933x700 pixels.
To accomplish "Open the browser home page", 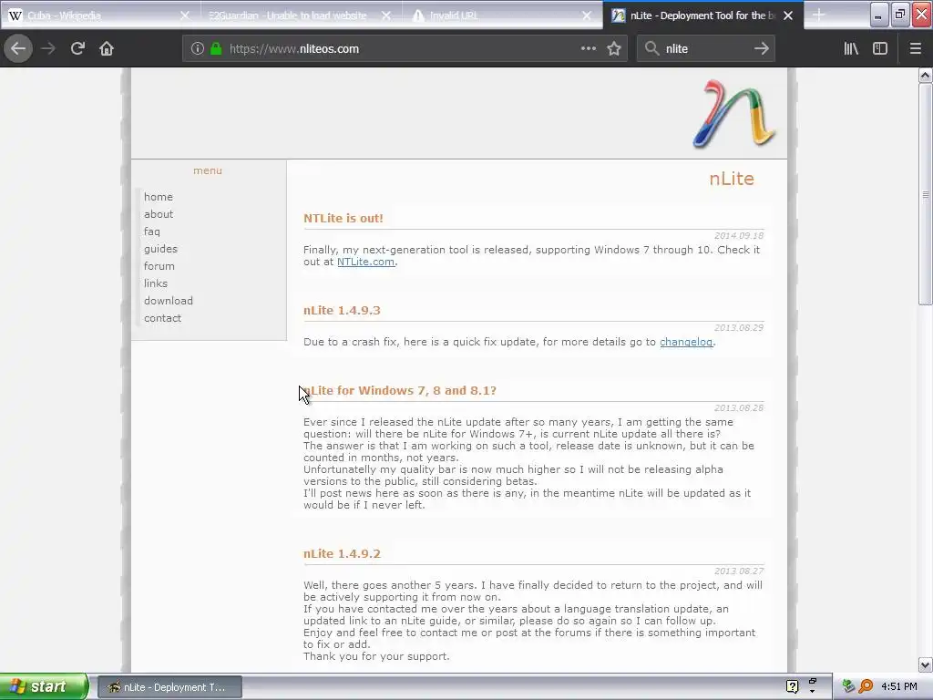I will [x=107, y=49].
